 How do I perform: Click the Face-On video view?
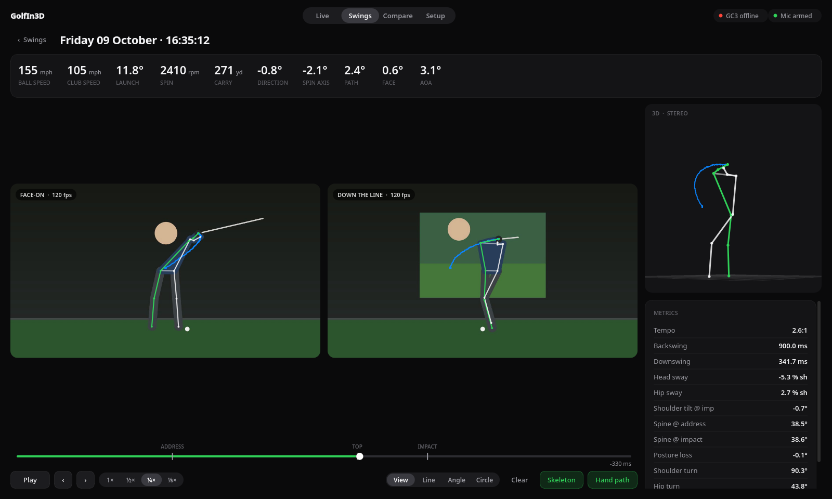[165, 270]
